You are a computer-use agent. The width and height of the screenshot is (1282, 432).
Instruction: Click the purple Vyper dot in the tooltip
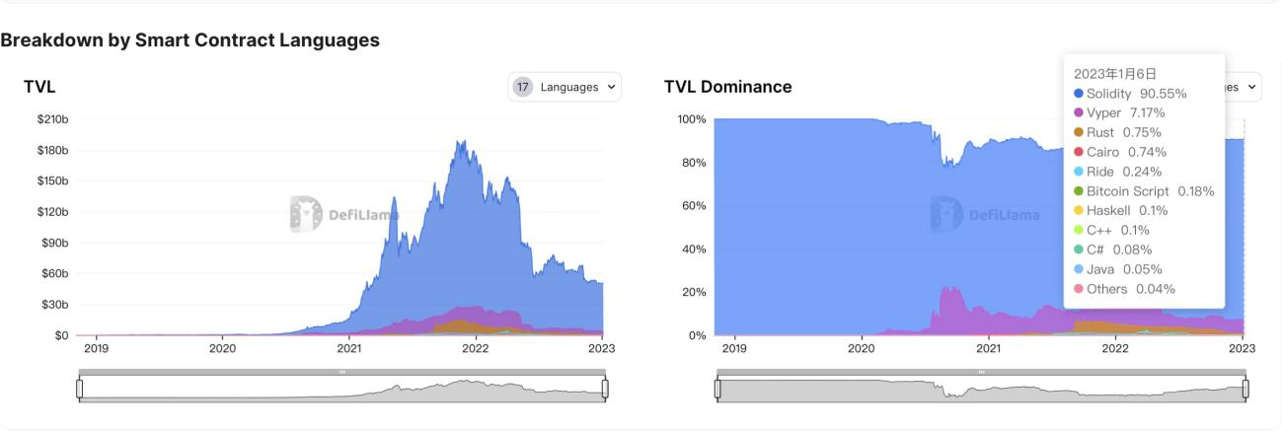click(1078, 113)
